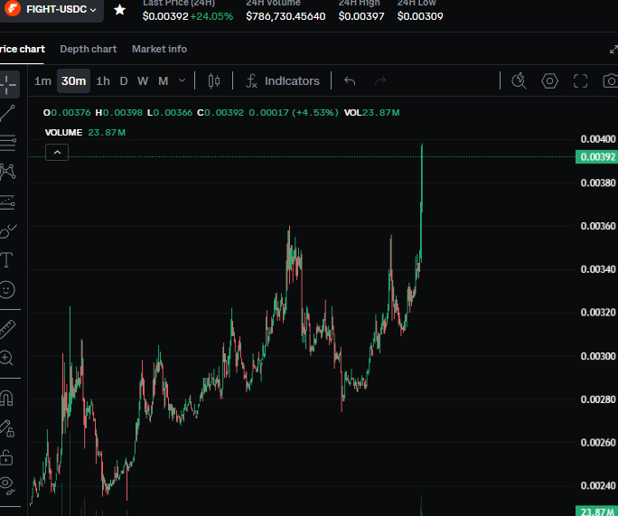618x516 pixels.
Task: Click the close value C0.00392 in legend
Action: click(x=220, y=113)
